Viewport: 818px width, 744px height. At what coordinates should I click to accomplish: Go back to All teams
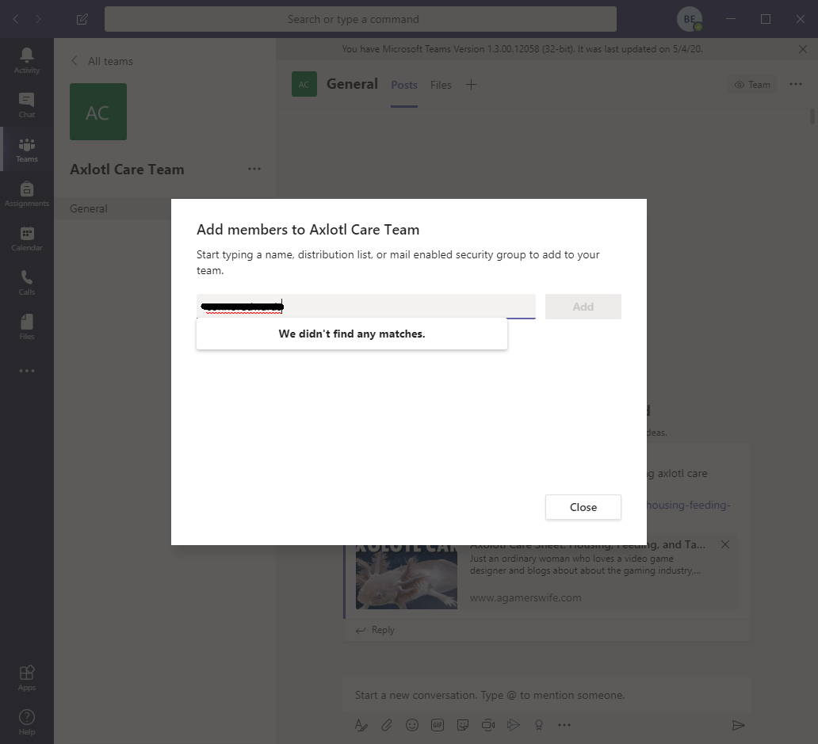coord(102,61)
